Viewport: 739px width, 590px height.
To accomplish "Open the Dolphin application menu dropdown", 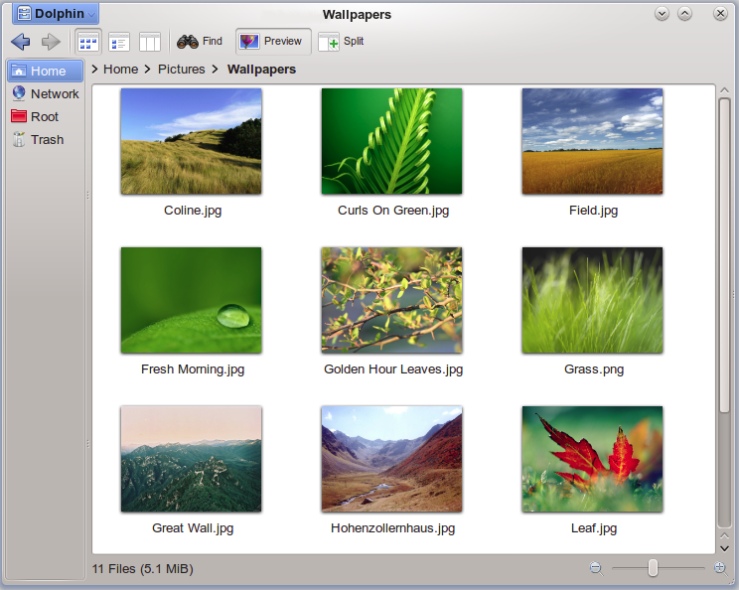I will pos(56,14).
